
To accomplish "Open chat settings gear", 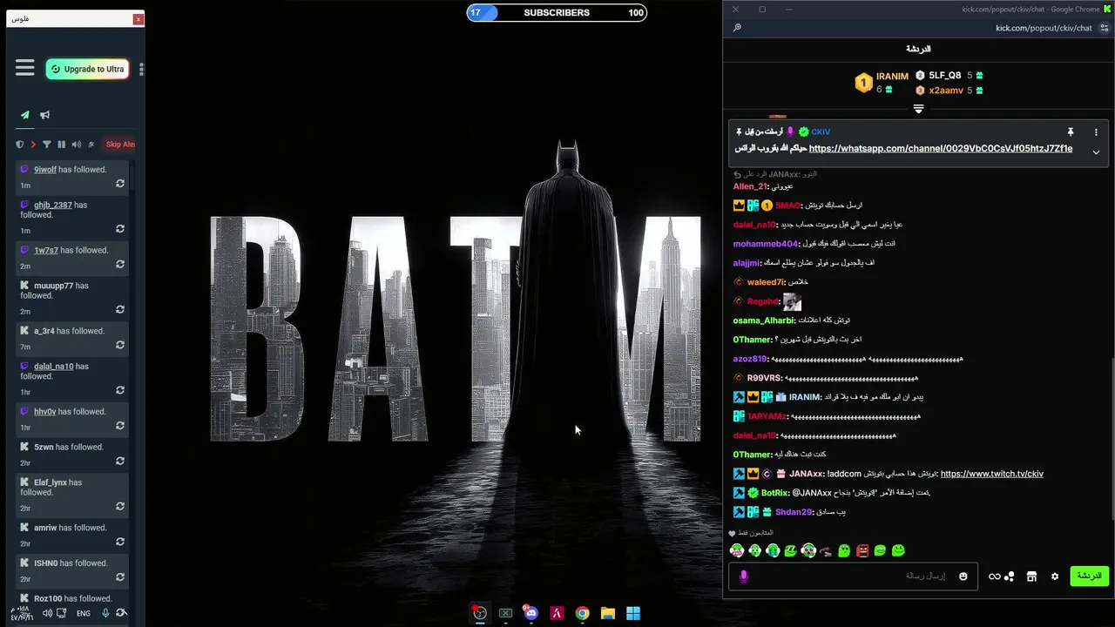I will click(1055, 576).
